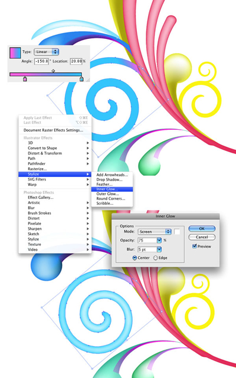The height and width of the screenshot is (378, 236).
Task: Open Distort under Photoshop Effects
Action: tap(55, 218)
